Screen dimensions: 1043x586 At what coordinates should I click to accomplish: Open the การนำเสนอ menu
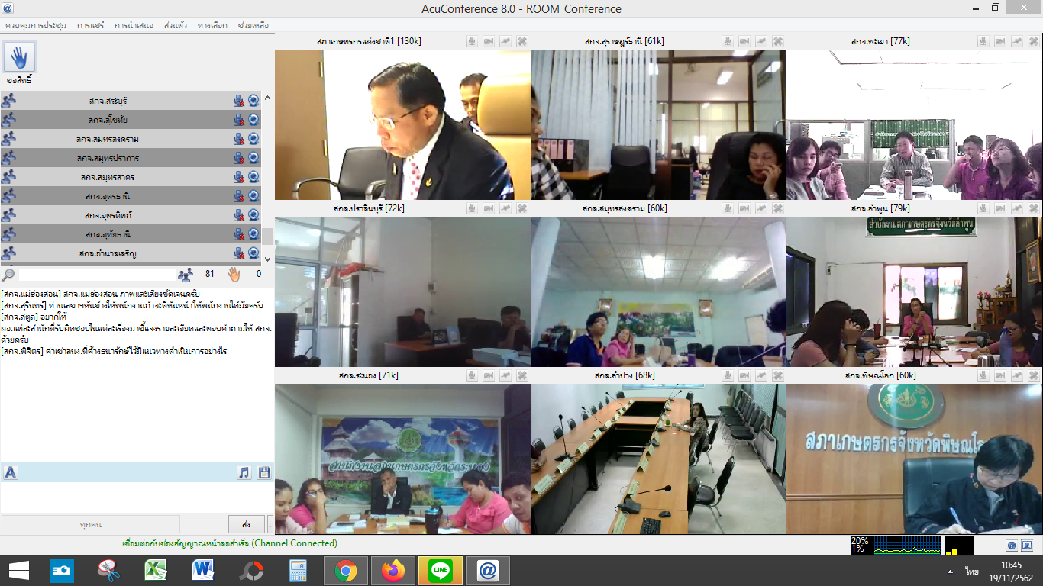[134, 25]
